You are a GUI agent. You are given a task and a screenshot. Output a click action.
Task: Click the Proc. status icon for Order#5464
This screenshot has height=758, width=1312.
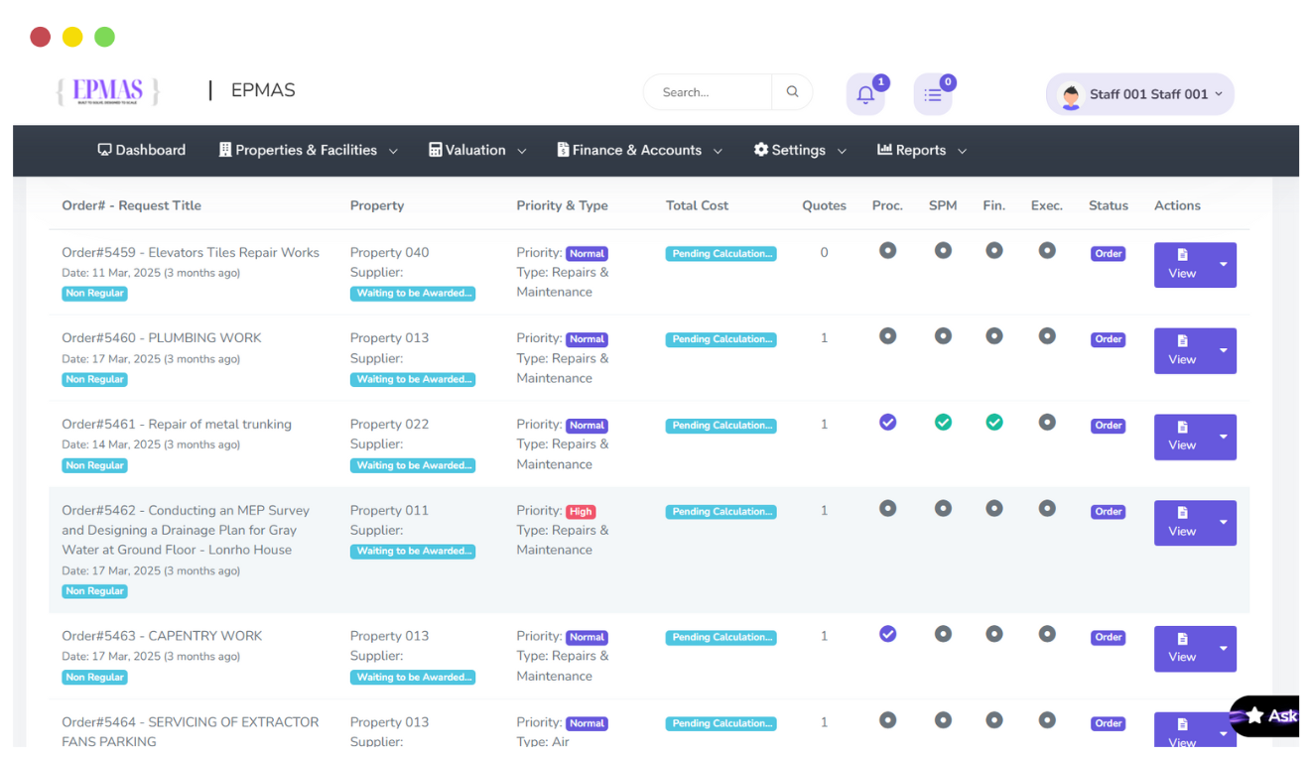pos(887,720)
